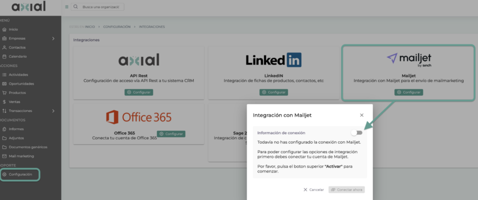This screenshot has height=200, width=478.
Task: Go to INICIO in the breadcrumb
Action: 90,27
